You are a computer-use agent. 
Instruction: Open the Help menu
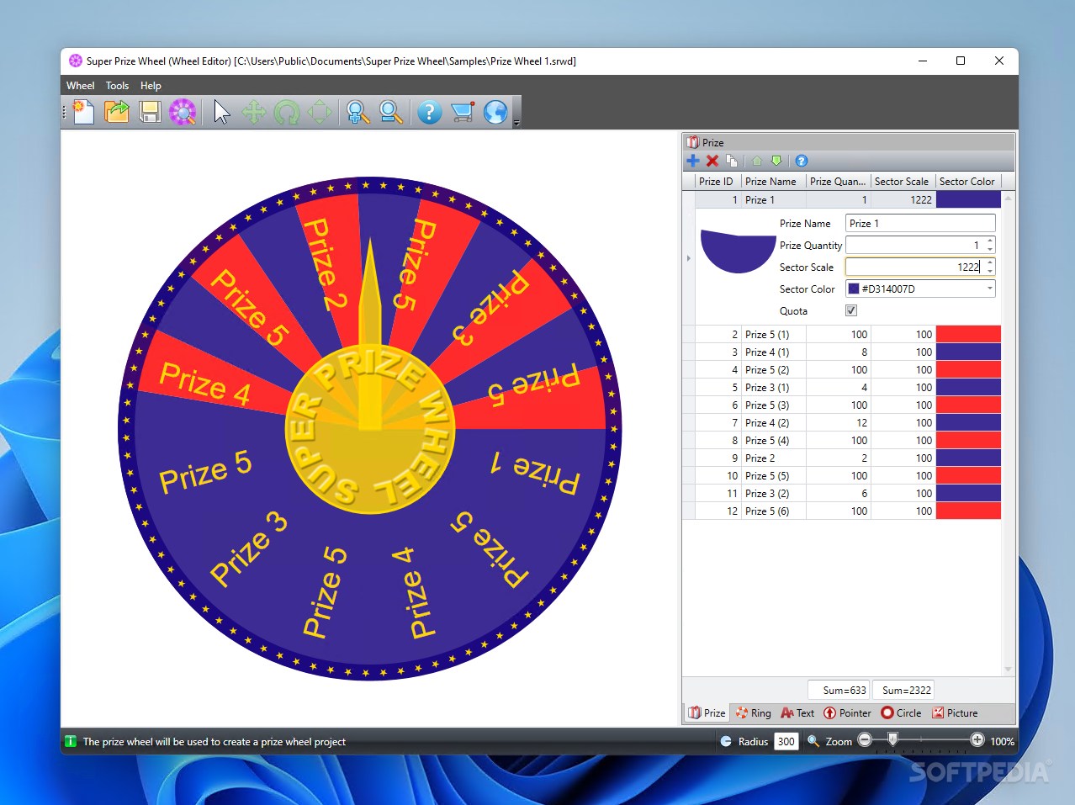click(x=151, y=86)
